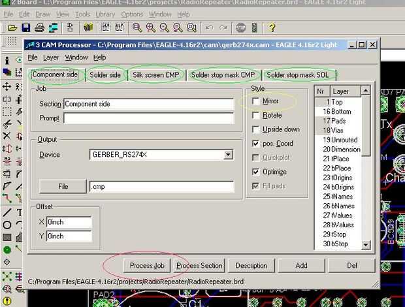Pick the Group dashed-rectangle tool
Viewport: 405px width, 307px height.
[7, 112]
